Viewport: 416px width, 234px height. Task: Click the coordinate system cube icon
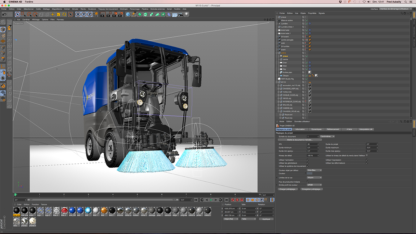click(96, 14)
